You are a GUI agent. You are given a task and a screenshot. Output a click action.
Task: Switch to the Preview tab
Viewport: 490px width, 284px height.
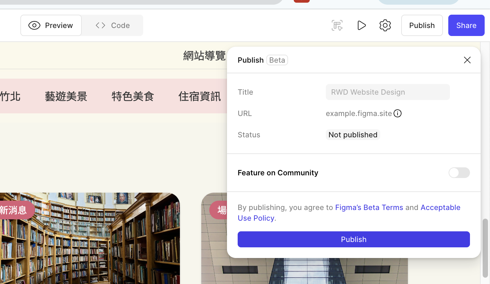coord(51,25)
